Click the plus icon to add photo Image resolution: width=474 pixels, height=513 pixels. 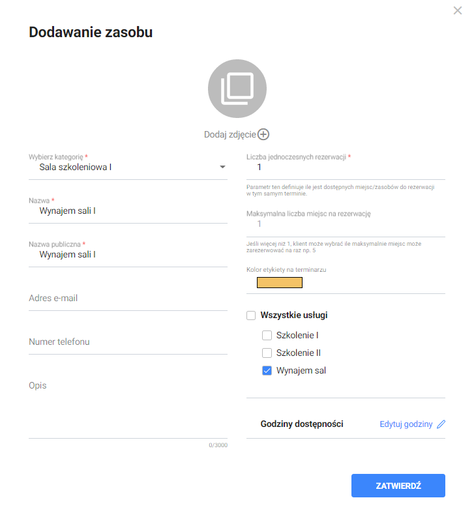pyautogui.click(x=263, y=134)
